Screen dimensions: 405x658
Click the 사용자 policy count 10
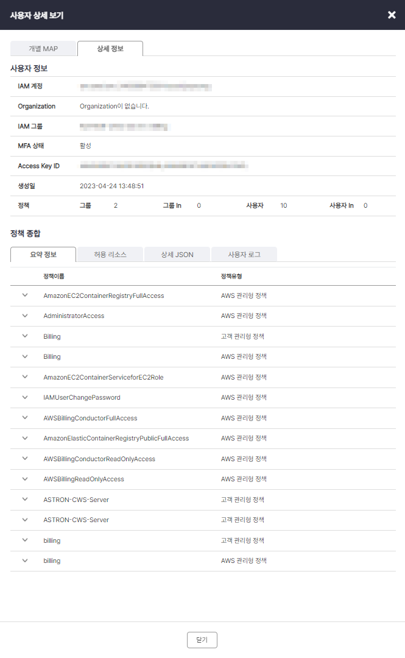point(284,206)
